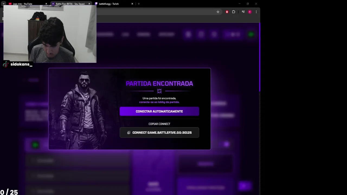
Task: Click the Partida Encontrada heading
Action: click(x=159, y=83)
